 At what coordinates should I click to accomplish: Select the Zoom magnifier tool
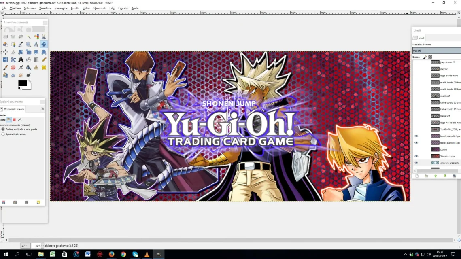(28, 45)
